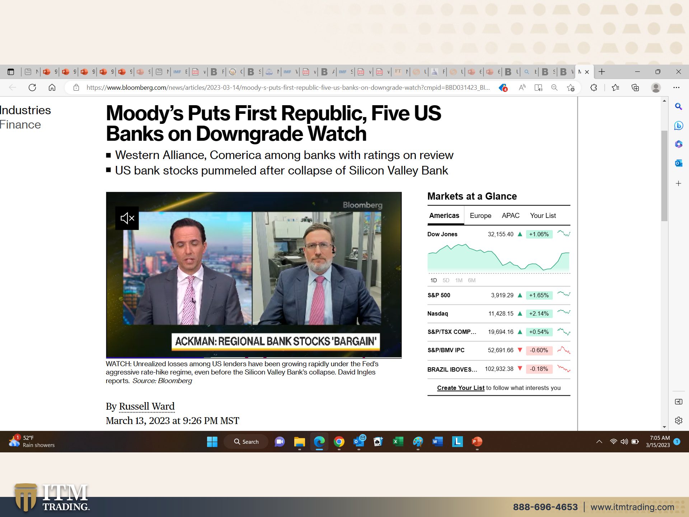Image resolution: width=689 pixels, height=517 pixels.
Task: Show hidden system tray icons
Action: click(599, 442)
